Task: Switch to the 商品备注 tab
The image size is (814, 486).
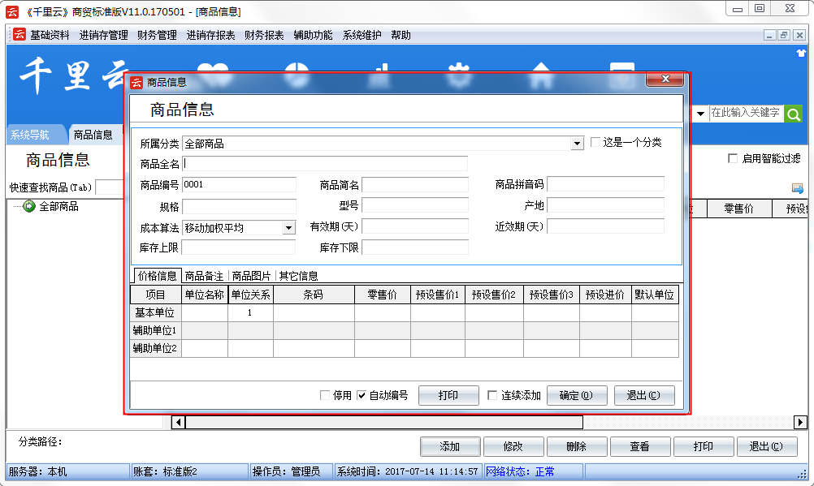Action: (x=204, y=276)
